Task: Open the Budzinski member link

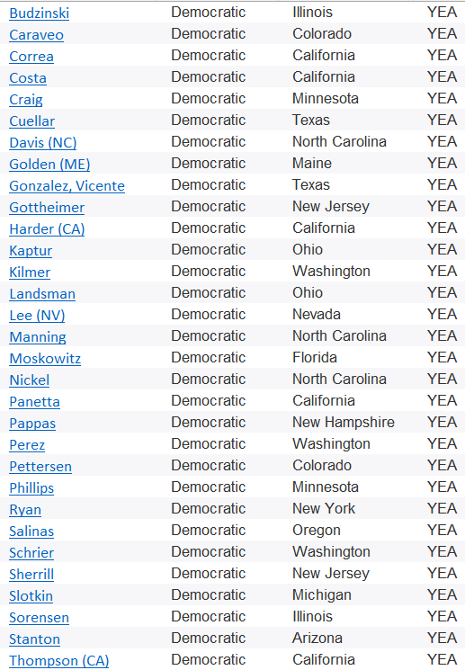Action: pos(40,13)
